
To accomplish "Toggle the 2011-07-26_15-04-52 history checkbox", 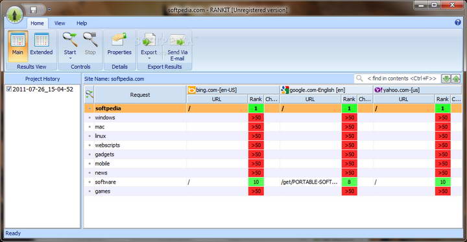I will (x=9, y=89).
